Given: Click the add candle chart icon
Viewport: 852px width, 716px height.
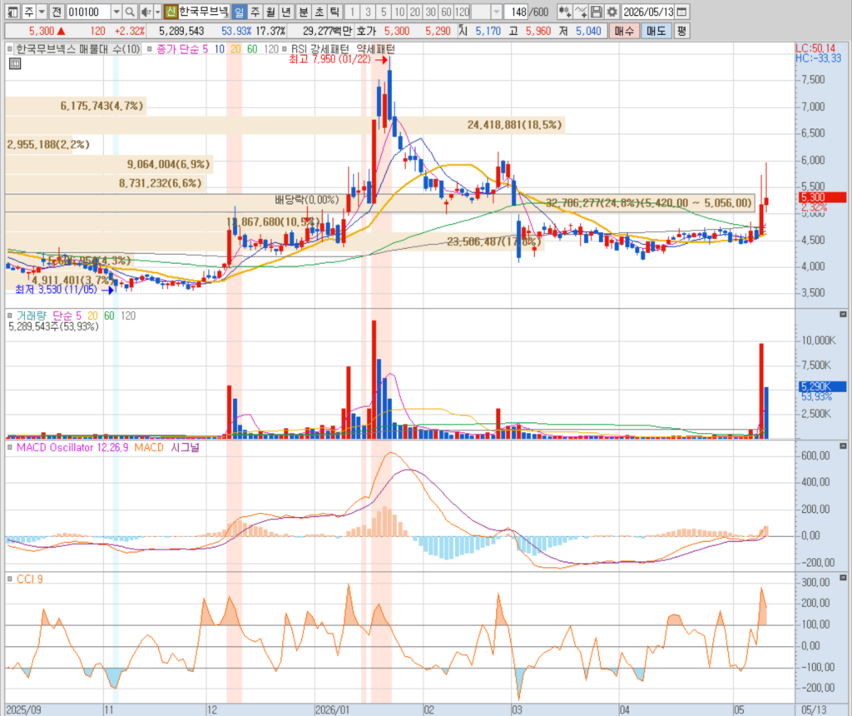Looking at the screenshot, I should click(565, 12).
